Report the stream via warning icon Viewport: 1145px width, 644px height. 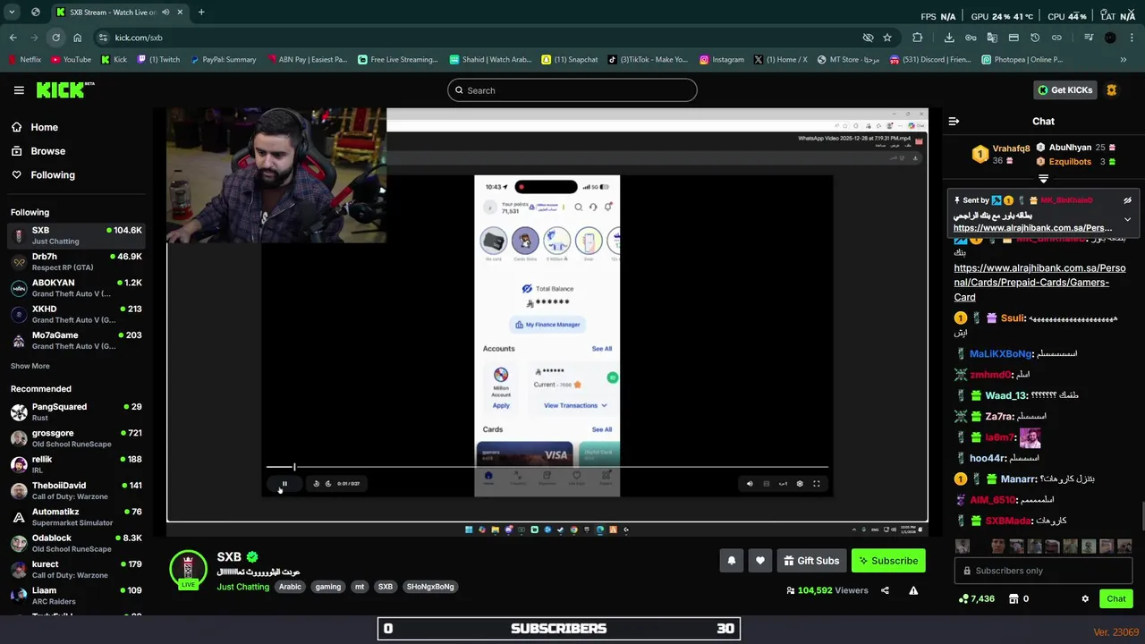click(913, 590)
